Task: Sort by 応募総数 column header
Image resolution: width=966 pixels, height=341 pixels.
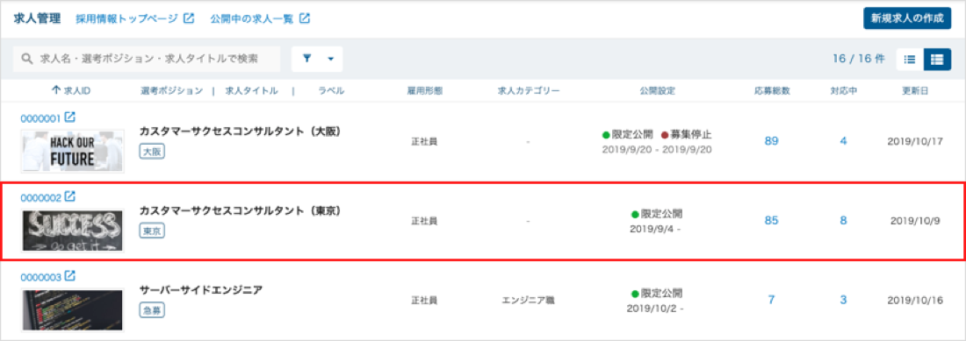Action: tap(772, 91)
